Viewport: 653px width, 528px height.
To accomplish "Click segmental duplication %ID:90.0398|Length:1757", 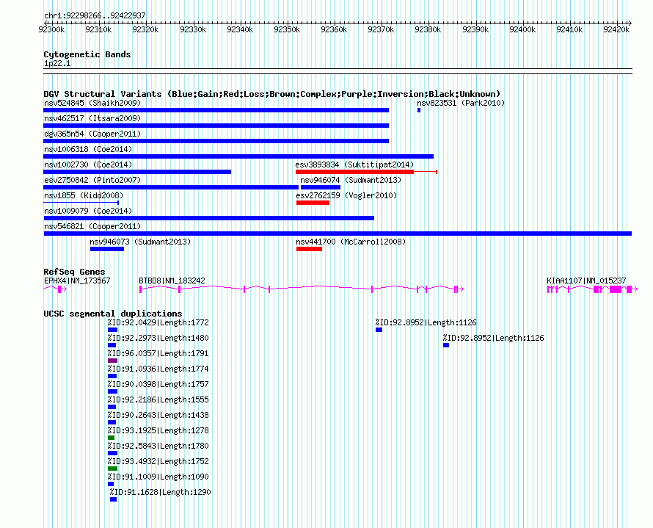I will [112, 391].
